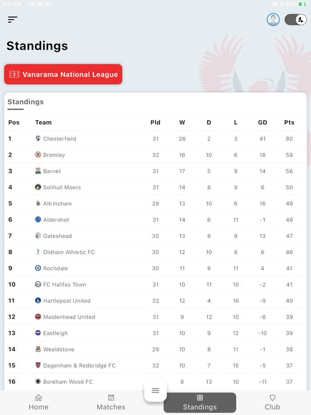The height and width of the screenshot is (415, 311).
Task: Tap the Chesterfield club crest
Action: point(37,139)
